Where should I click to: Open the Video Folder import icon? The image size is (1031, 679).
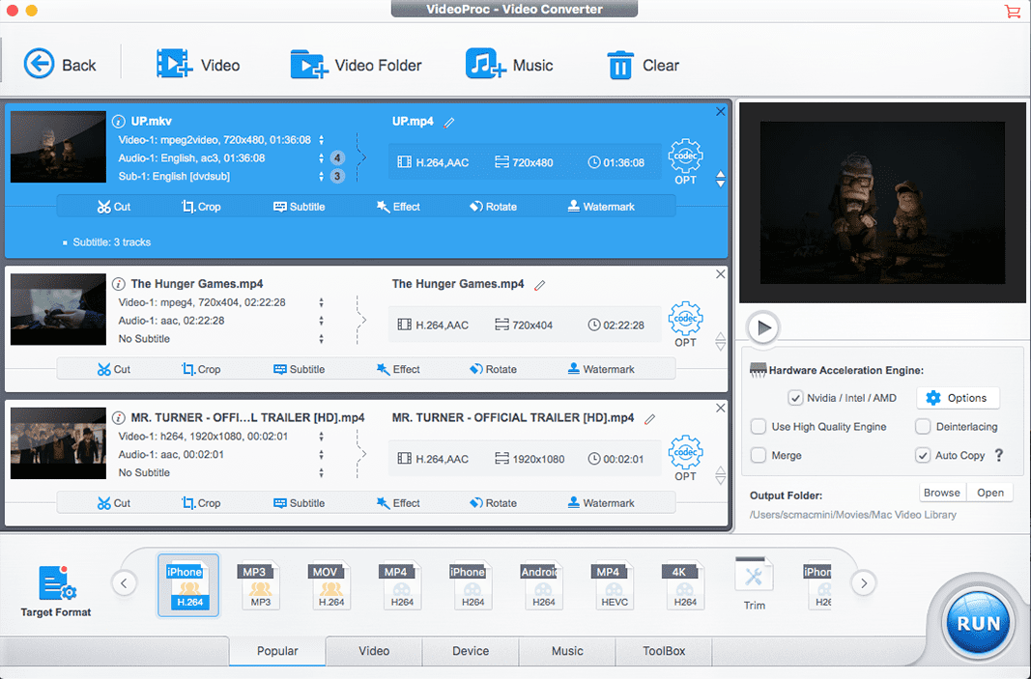coord(309,65)
